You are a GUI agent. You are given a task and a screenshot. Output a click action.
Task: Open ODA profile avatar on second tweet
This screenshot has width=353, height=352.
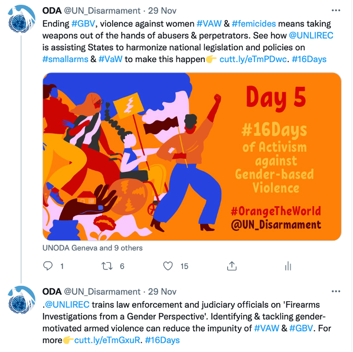pyautogui.click(x=22, y=300)
